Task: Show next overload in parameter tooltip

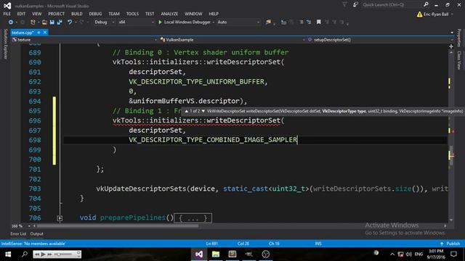Action: [203, 111]
